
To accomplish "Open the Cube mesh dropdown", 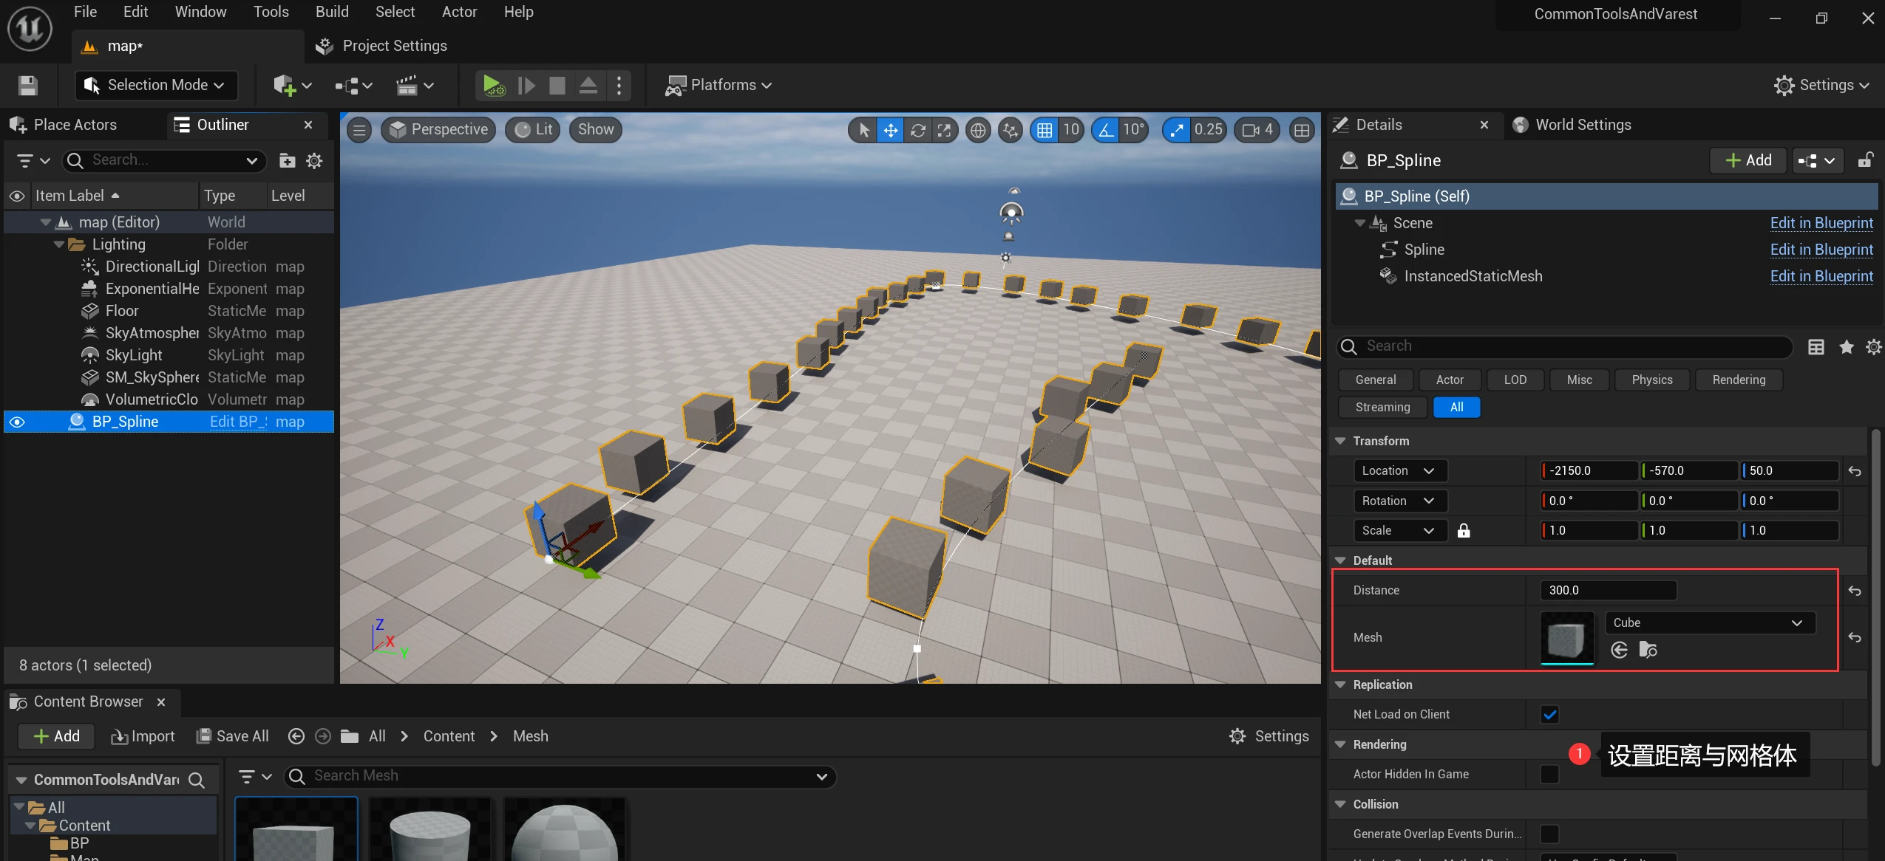I will click(1710, 623).
